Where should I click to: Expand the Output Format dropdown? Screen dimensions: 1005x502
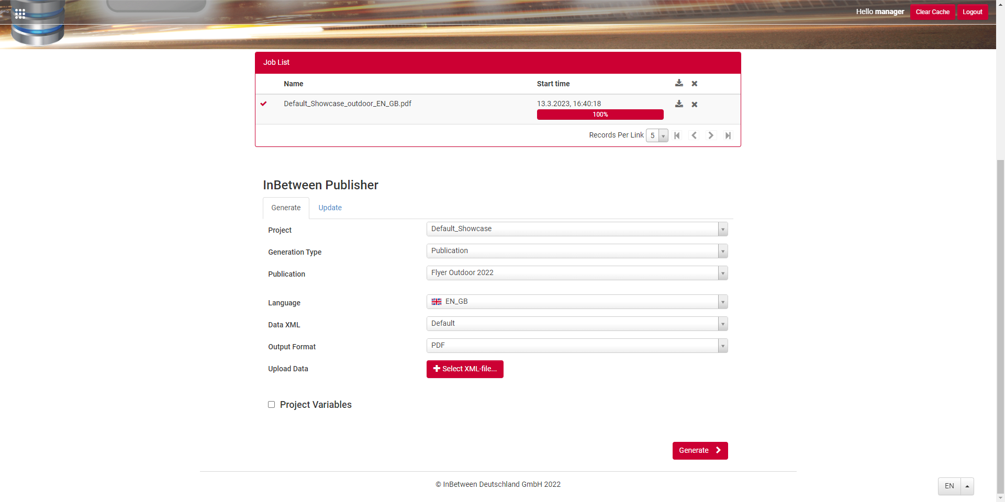723,346
